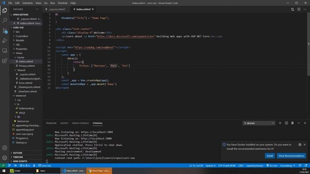The width and height of the screenshot is (310, 174).
Task: Open Remote Explorer view in activity bar
Action: click(x=4, y=51)
